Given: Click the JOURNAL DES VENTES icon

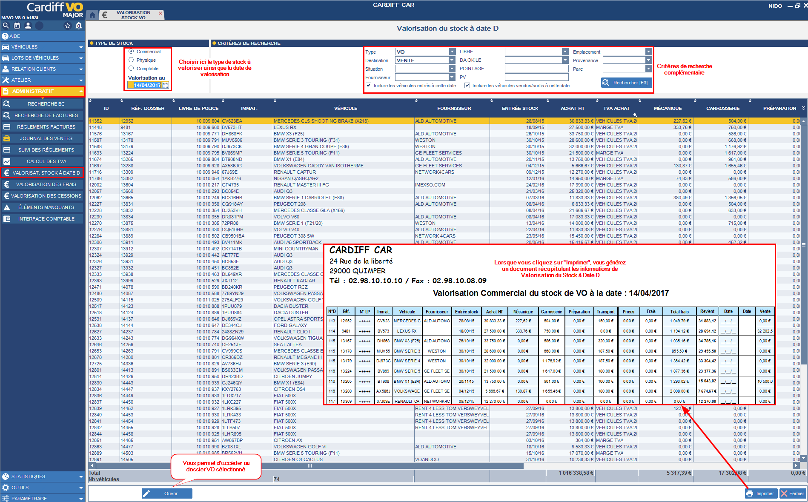Looking at the screenshot, I should pos(7,138).
